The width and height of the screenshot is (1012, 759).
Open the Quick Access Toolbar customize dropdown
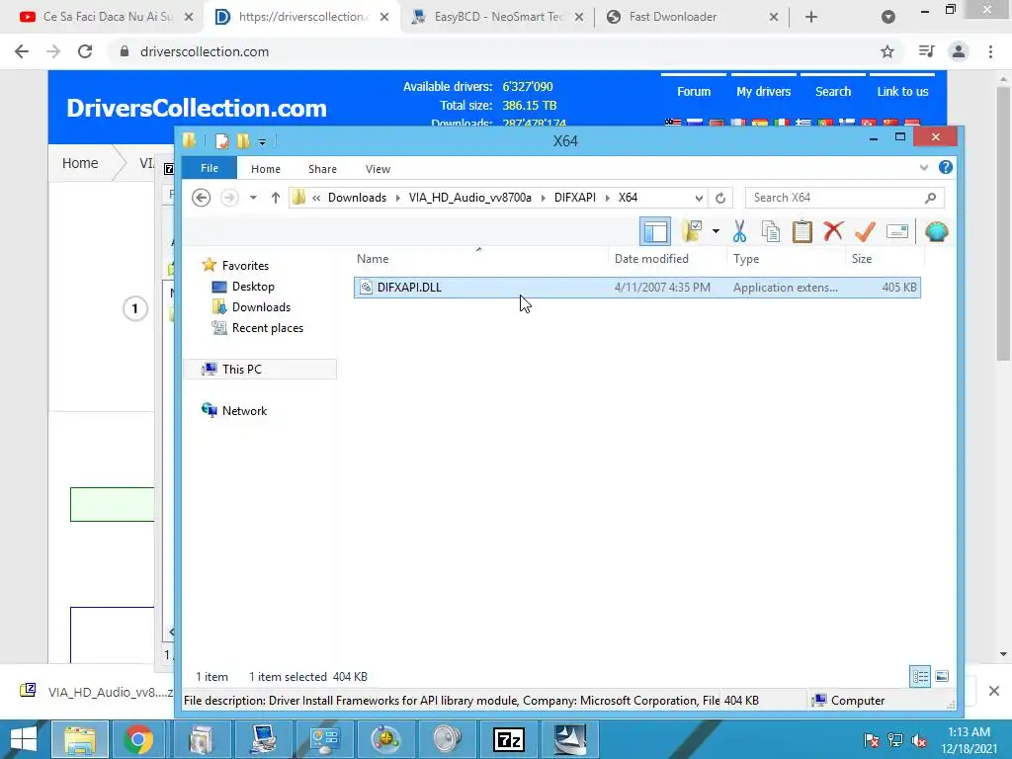pyautogui.click(x=262, y=141)
